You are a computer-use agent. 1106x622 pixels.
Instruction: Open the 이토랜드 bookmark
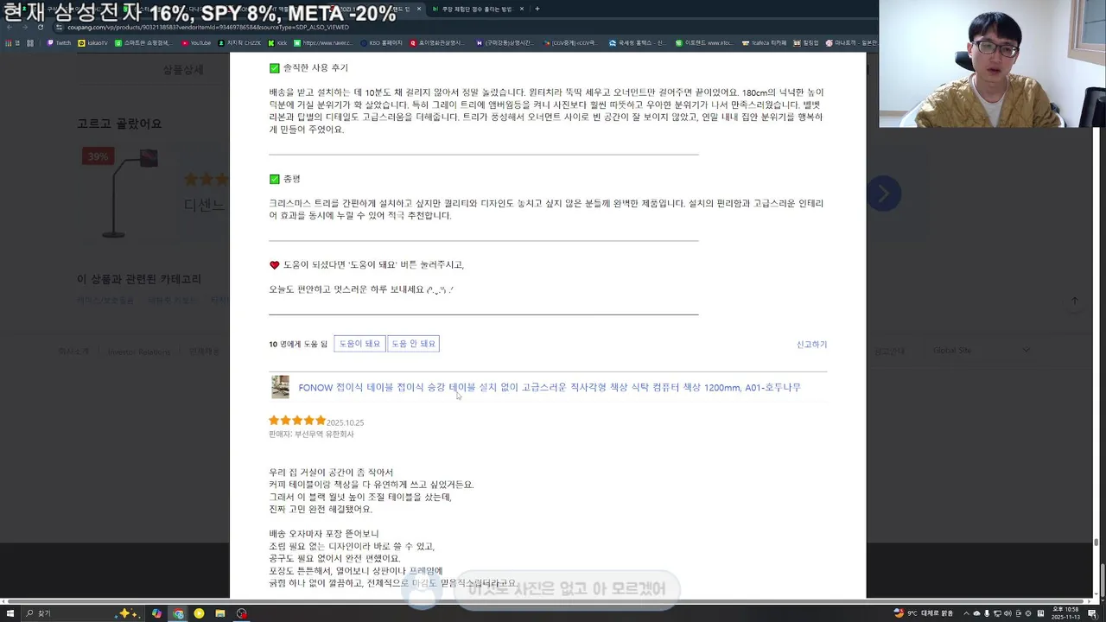tap(704, 42)
